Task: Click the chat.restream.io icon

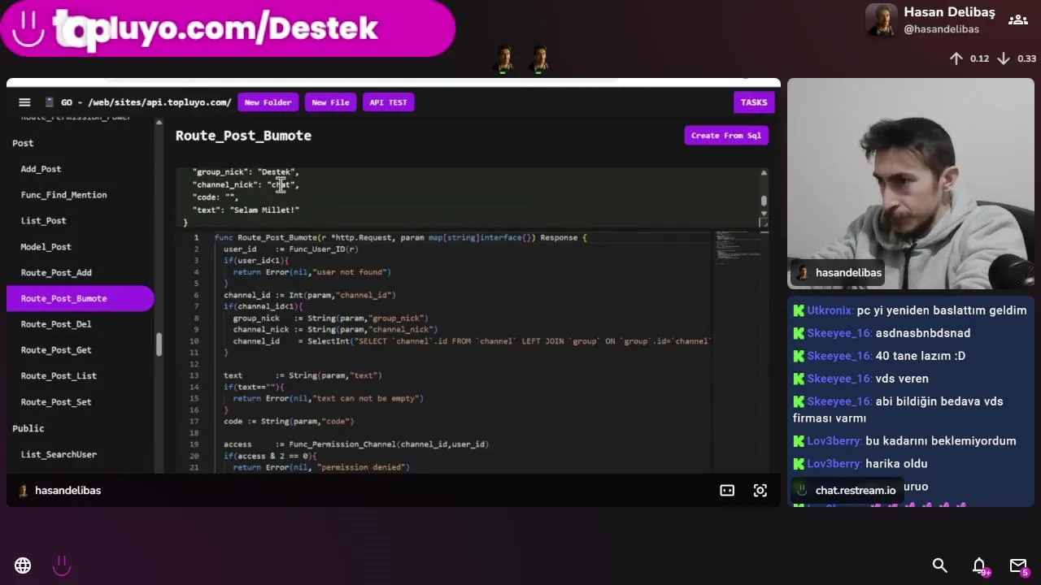Action: point(801,490)
